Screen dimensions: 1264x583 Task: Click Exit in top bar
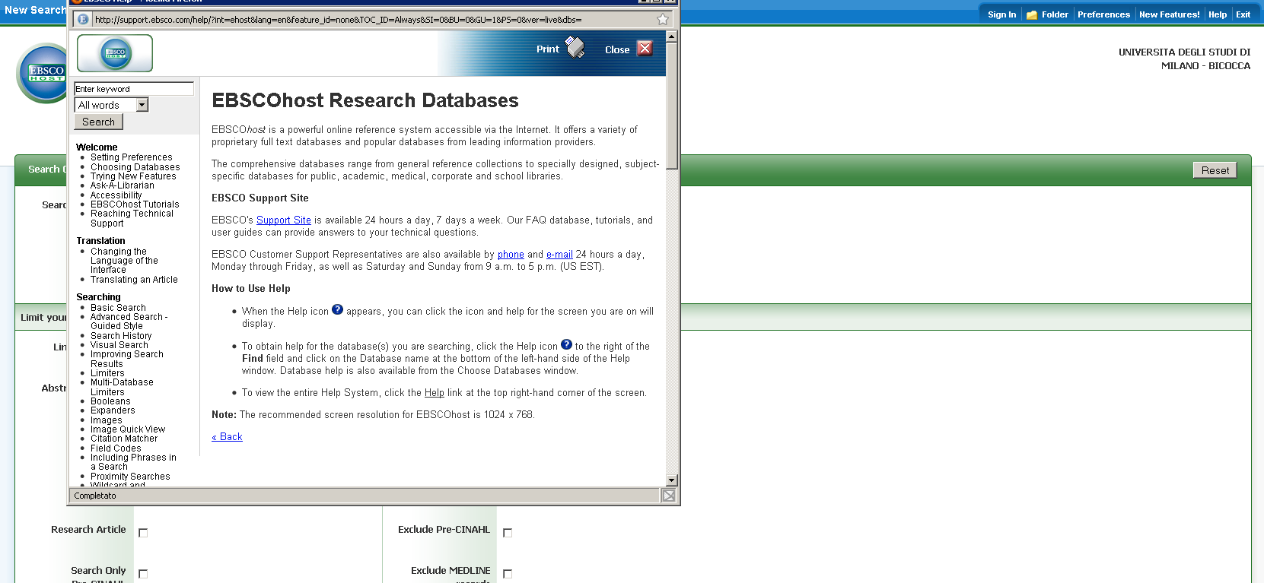click(1243, 14)
